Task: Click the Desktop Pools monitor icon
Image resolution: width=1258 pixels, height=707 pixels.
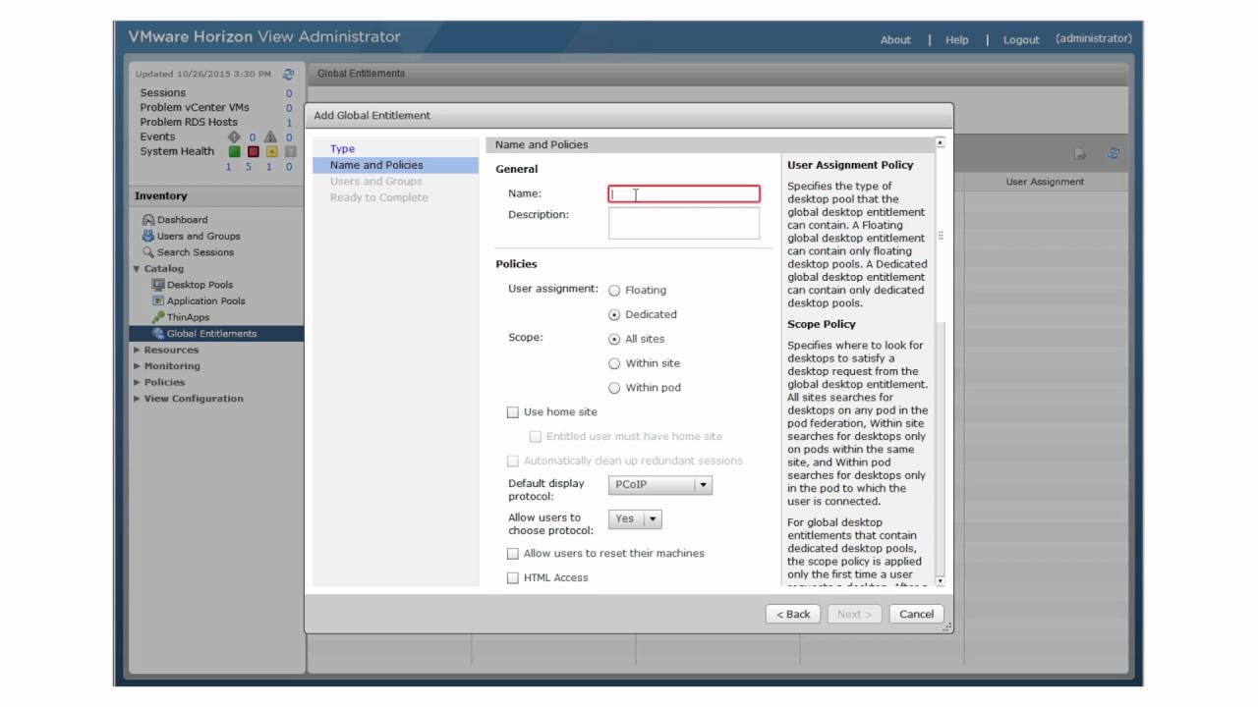Action: (x=158, y=285)
